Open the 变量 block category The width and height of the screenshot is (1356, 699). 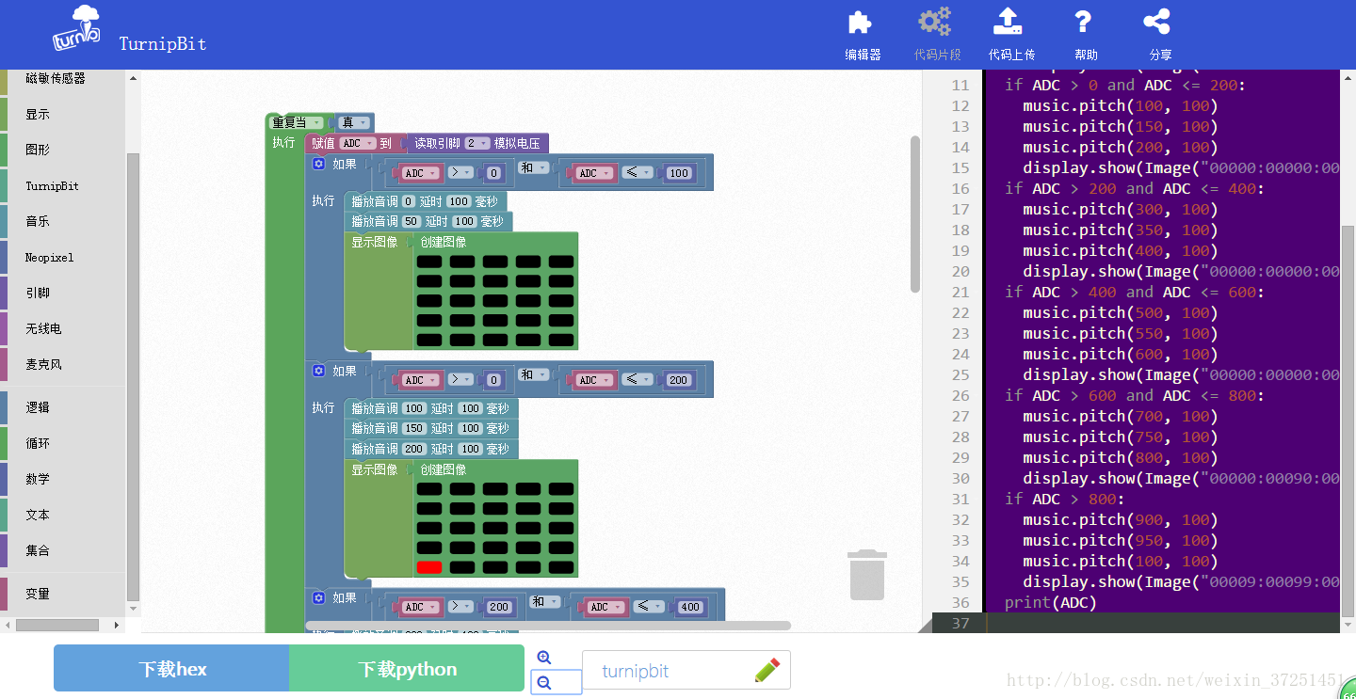[x=62, y=594]
